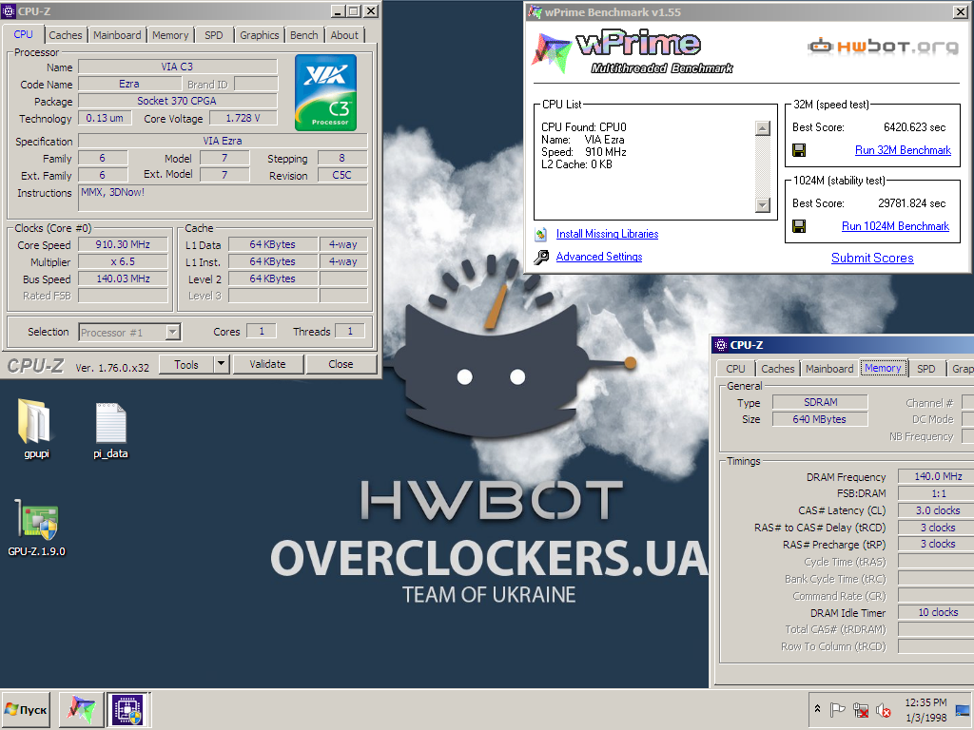The image size is (974, 730).
Task: Click the VIA C3 processor logo
Action: 325,92
